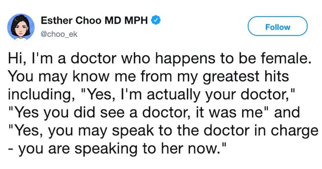Click the tweet's first line about being female
322x169 pixels.
pos(158,60)
